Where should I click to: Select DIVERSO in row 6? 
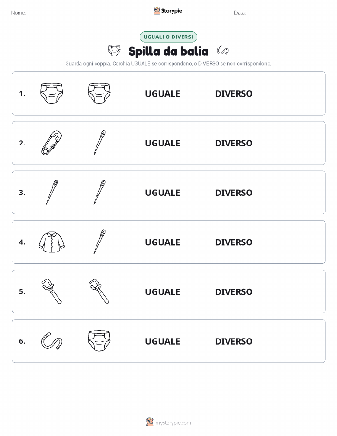[x=234, y=341]
